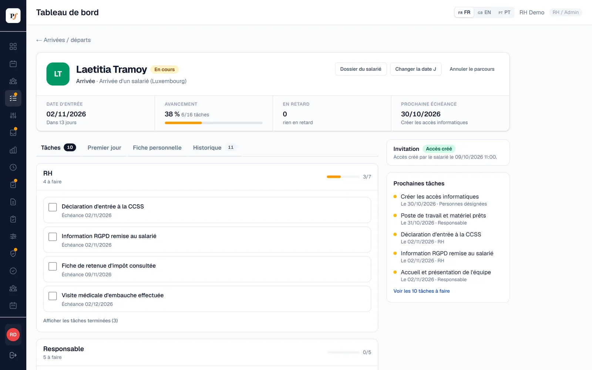Click the RH / Admin role badge
This screenshot has width=592, height=370.
(x=565, y=13)
